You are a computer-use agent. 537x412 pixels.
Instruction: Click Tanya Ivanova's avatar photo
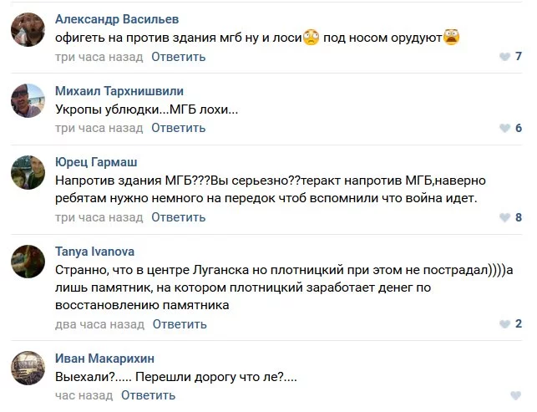pos(28,261)
